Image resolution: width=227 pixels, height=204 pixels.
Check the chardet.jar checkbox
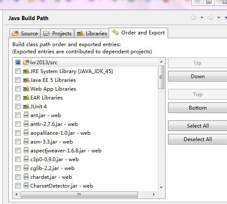pos(18,177)
